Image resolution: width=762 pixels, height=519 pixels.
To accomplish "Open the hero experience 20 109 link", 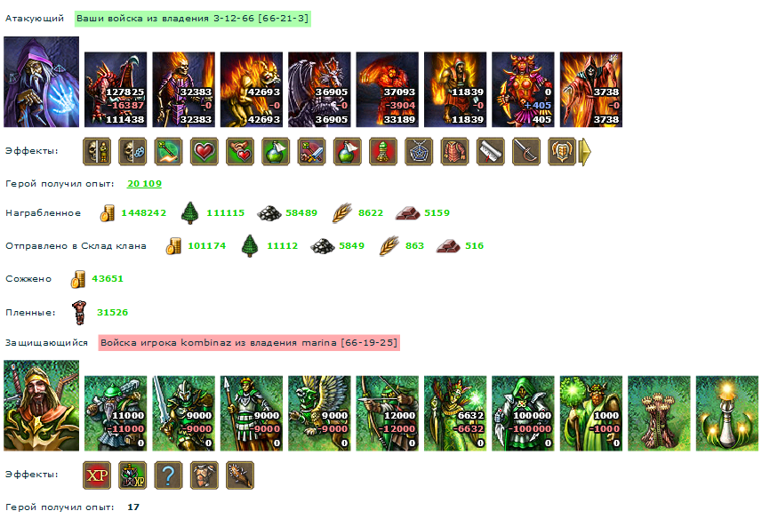I will (x=144, y=184).
